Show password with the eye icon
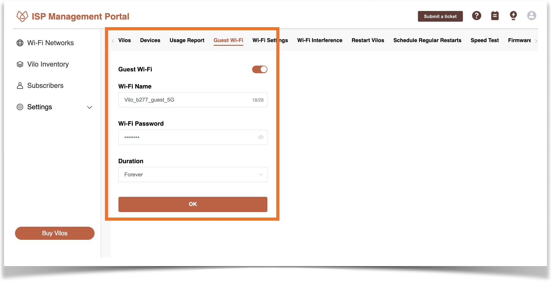The width and height of the screenshot is (551, 281). pos(261,137)
